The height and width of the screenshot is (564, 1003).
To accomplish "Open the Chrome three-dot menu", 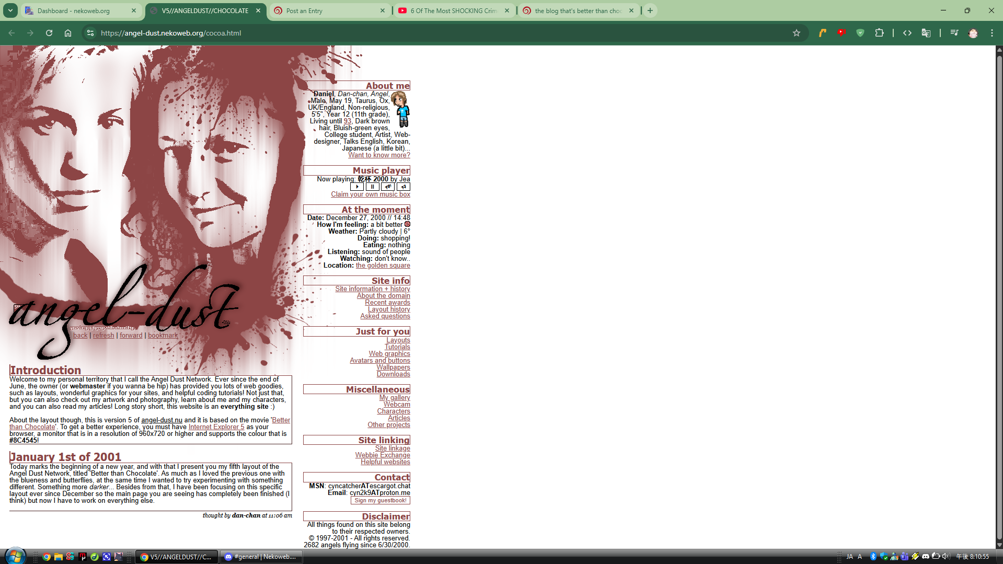I will pos(992,32).
